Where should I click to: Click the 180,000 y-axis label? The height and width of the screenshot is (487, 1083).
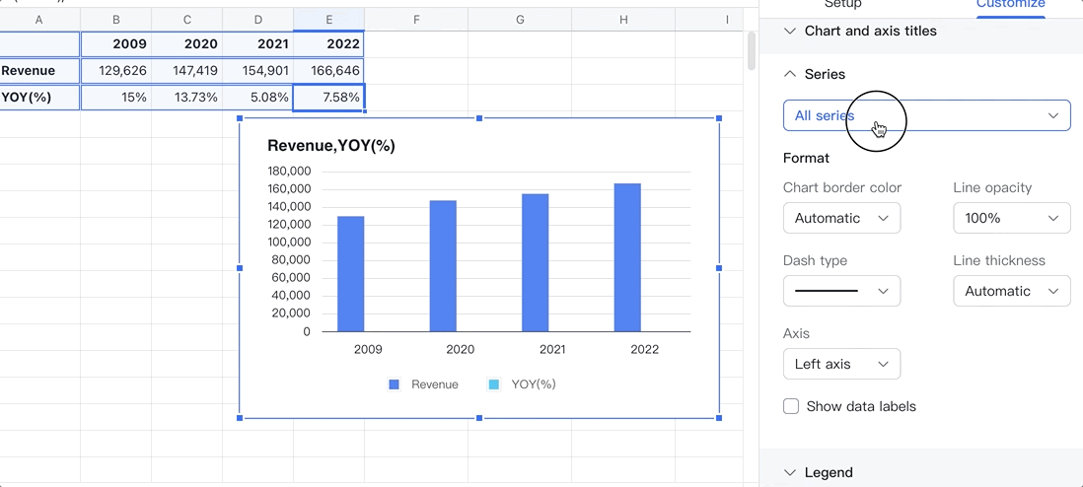click(288, 172)
